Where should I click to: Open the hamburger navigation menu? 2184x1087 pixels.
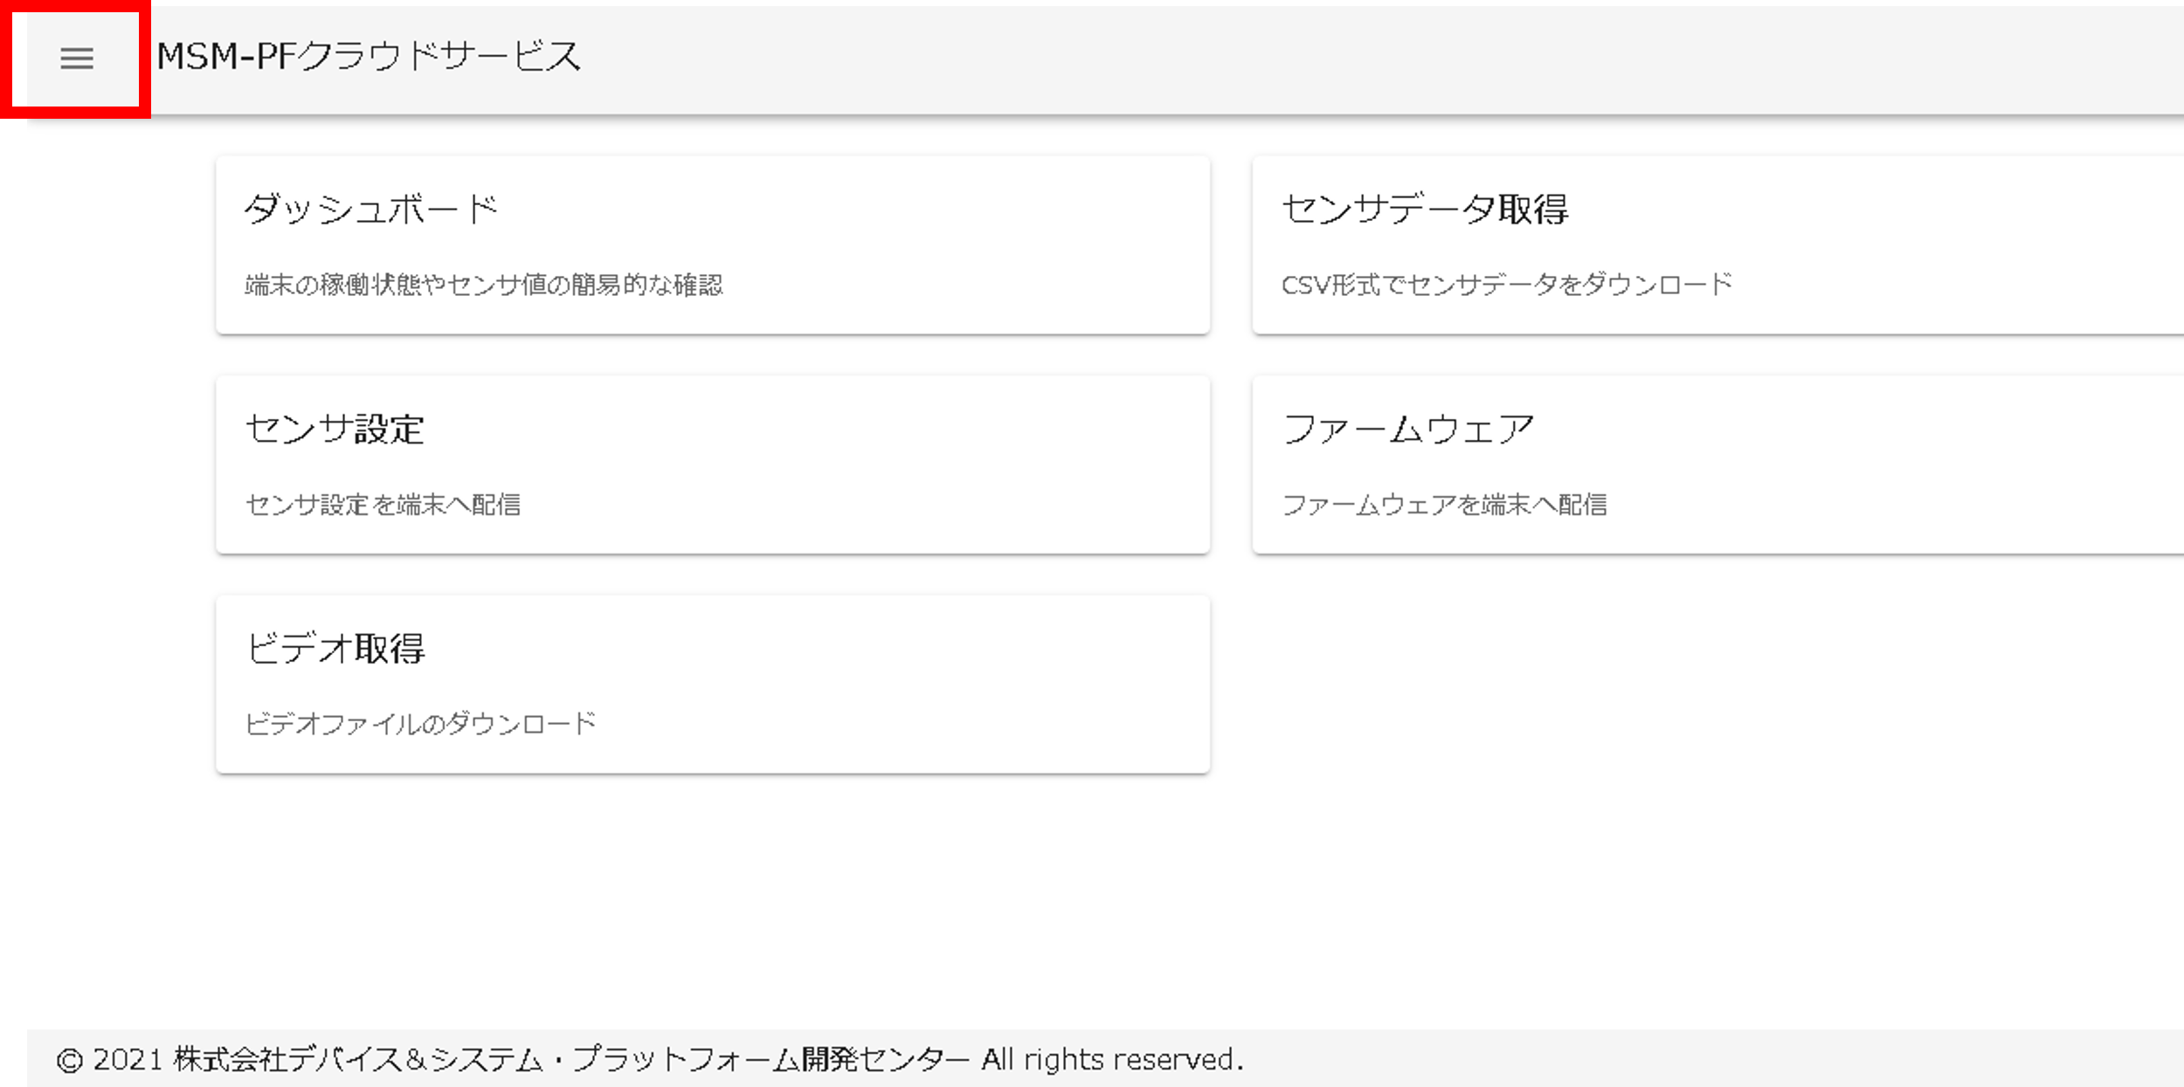[x=77, y=58]
